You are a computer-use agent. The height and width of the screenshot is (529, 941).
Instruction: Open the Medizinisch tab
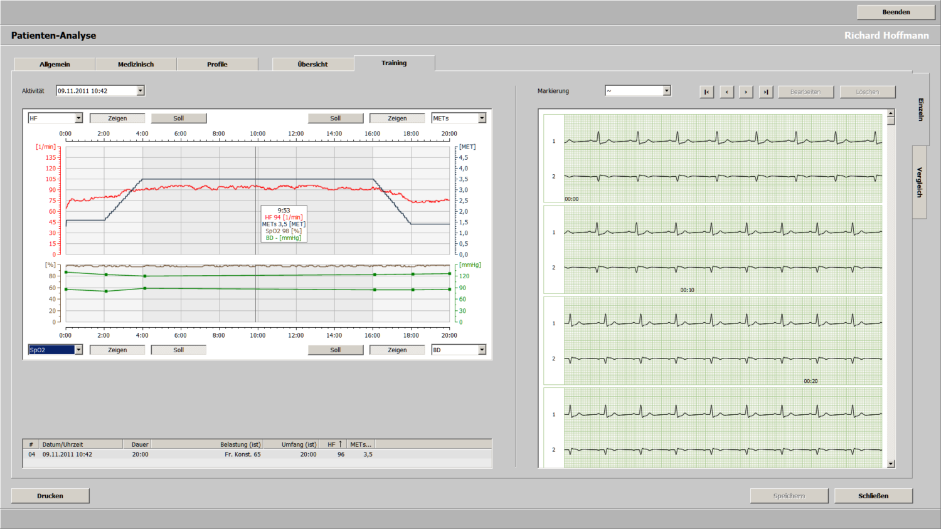click(x=136, y=64)
